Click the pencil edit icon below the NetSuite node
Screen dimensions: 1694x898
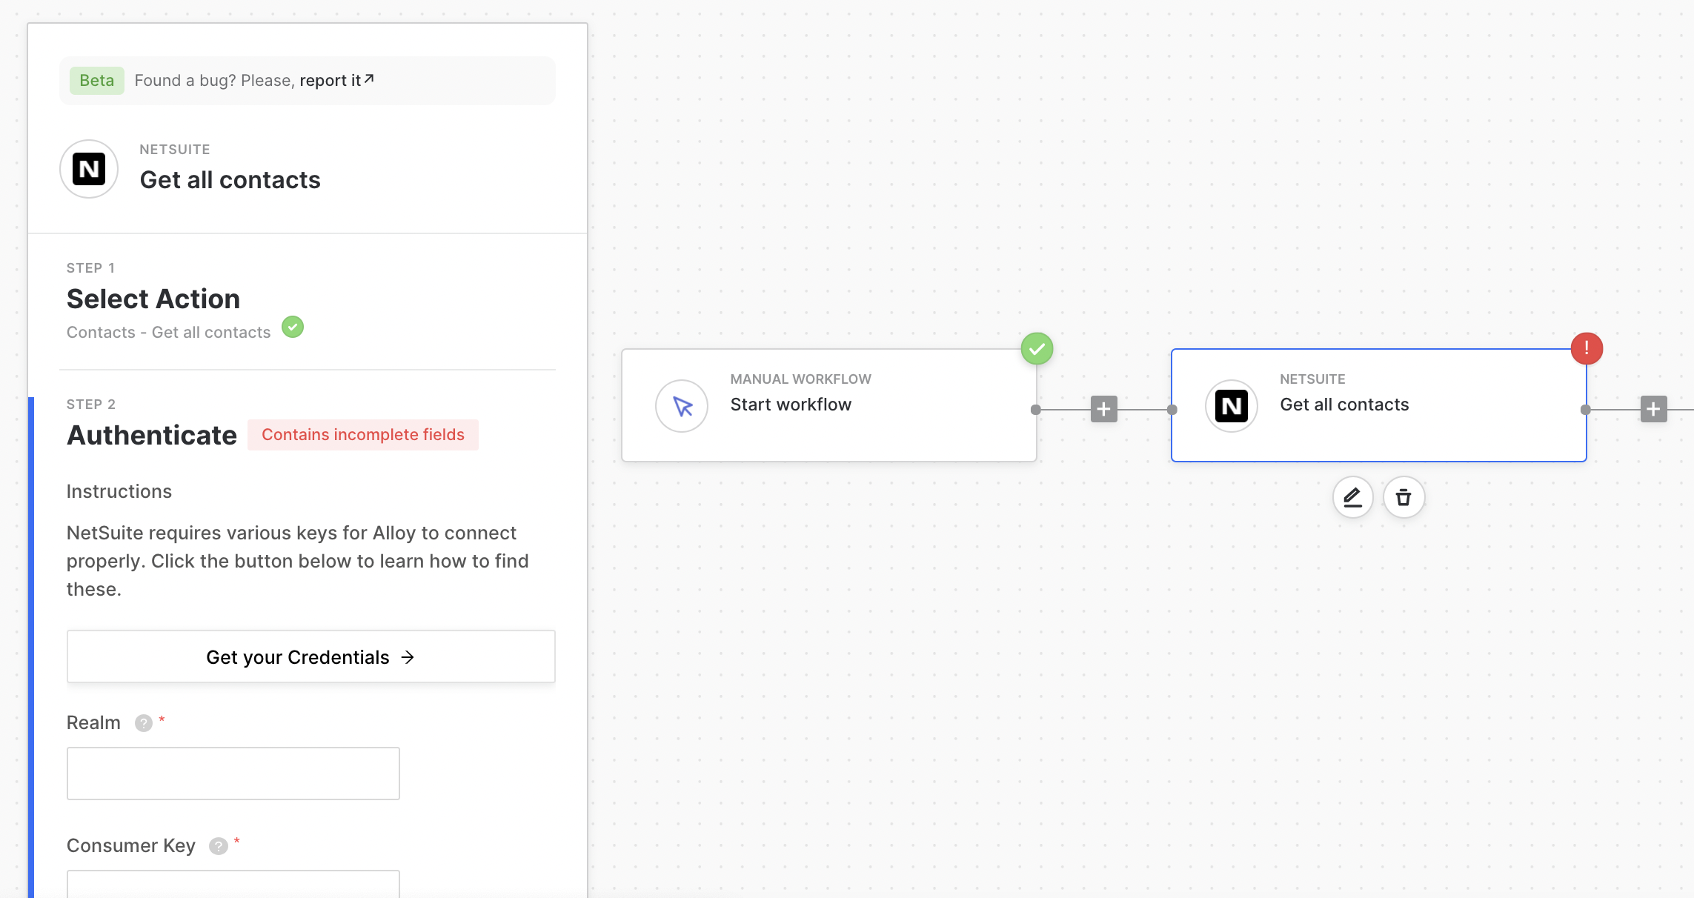pos(1352,497)
